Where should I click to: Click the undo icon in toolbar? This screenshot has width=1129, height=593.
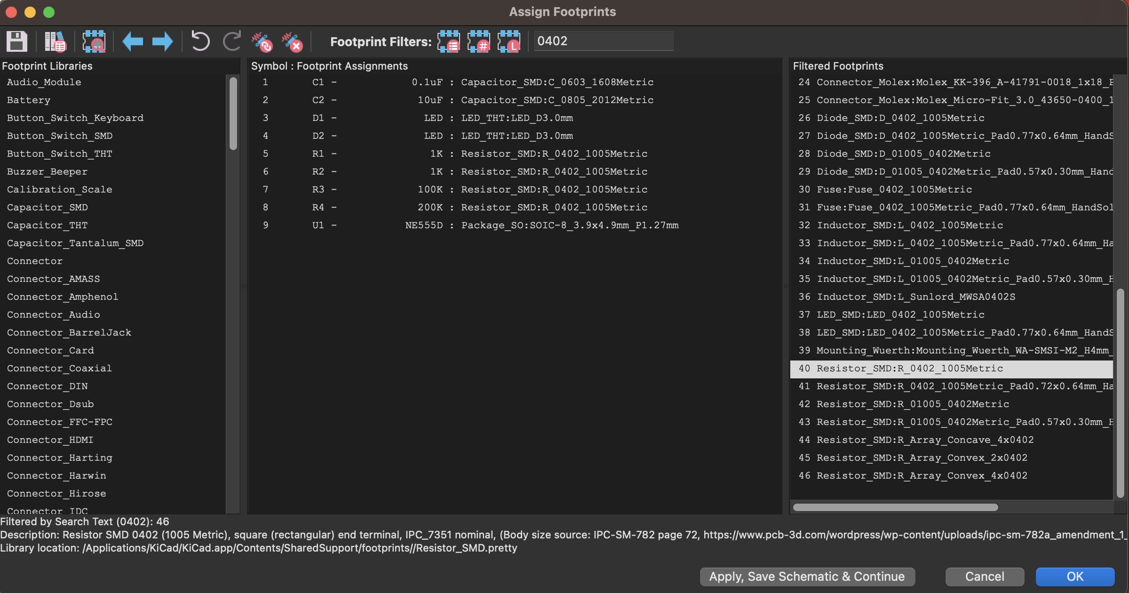[199, 41]
